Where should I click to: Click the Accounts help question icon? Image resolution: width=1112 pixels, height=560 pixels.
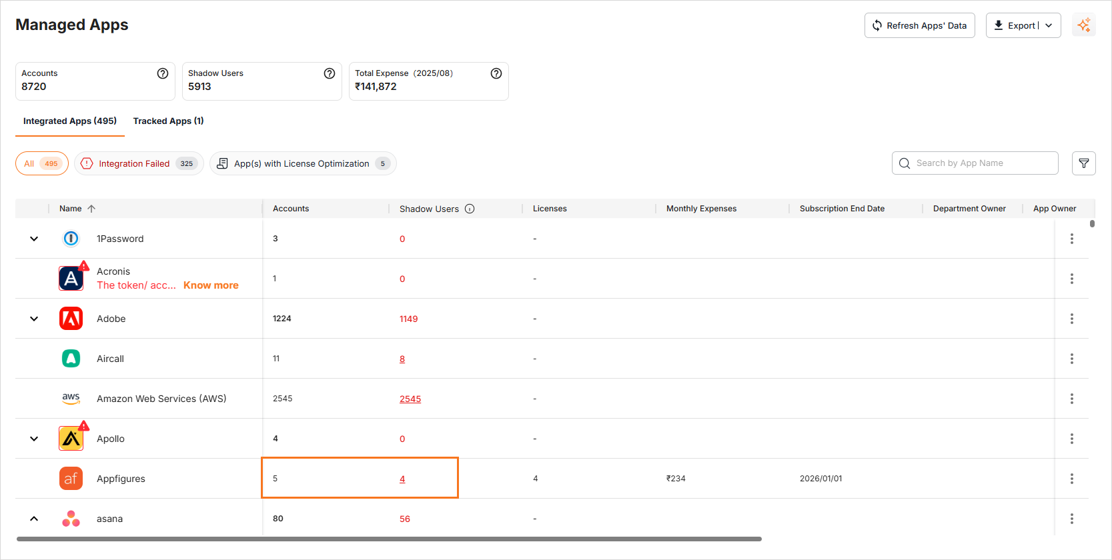coord(163,73)
